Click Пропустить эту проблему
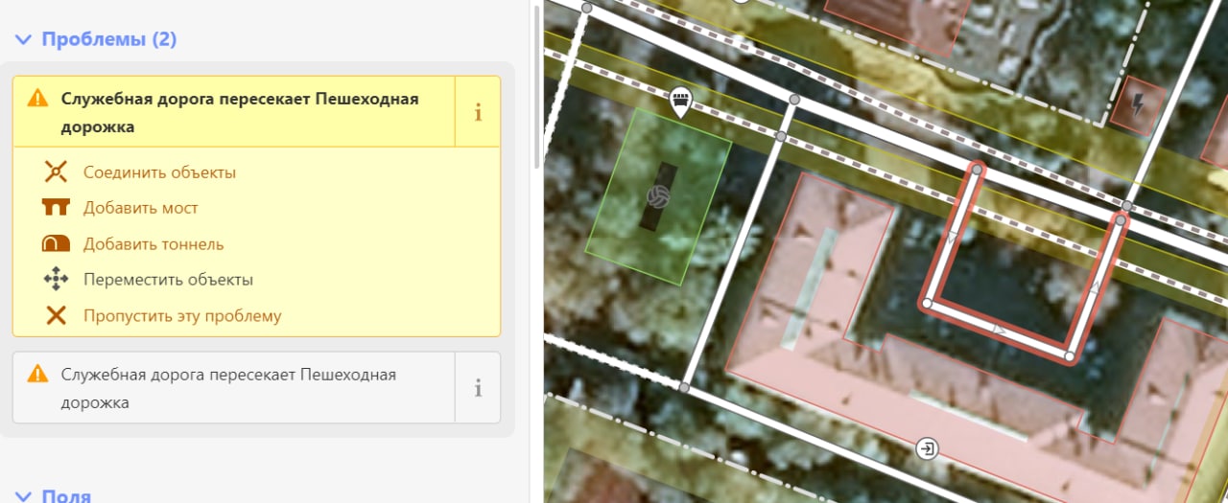 tap(182, 315)
